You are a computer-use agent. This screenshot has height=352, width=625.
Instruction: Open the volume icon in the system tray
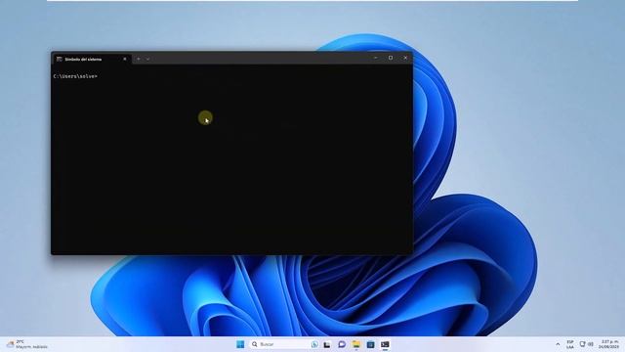click(x=590, y=344)
